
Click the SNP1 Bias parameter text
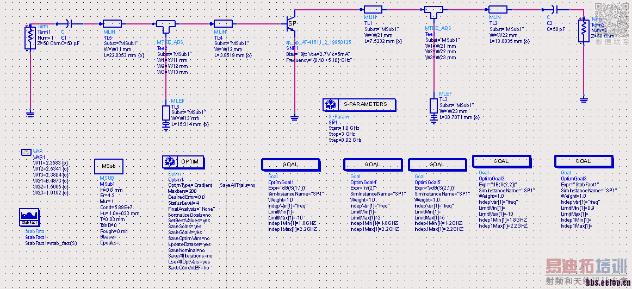tap(319, 54)
